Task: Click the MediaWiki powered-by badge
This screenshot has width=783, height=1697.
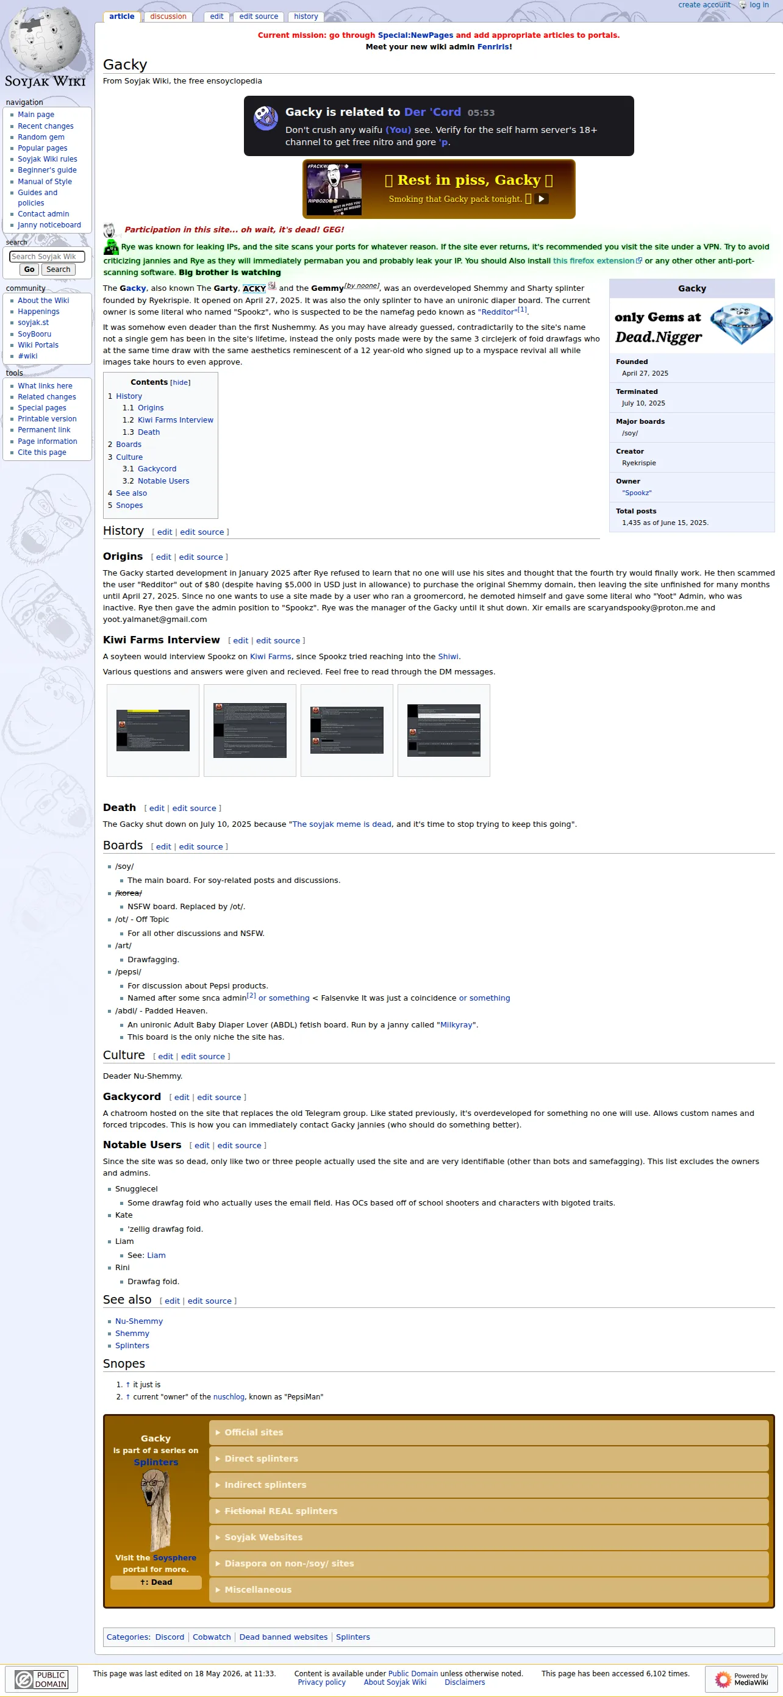Action: click(742, 1679)
